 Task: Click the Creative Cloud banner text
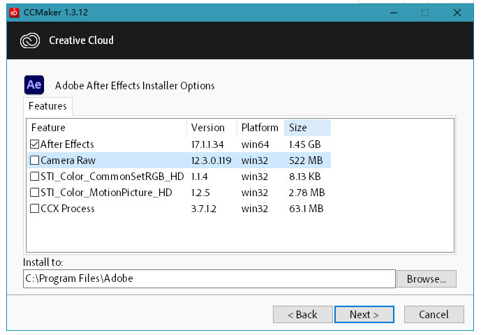coord(81,40)
